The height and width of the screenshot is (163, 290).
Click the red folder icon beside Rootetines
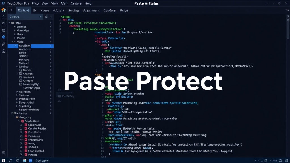[x=22, y=121]
